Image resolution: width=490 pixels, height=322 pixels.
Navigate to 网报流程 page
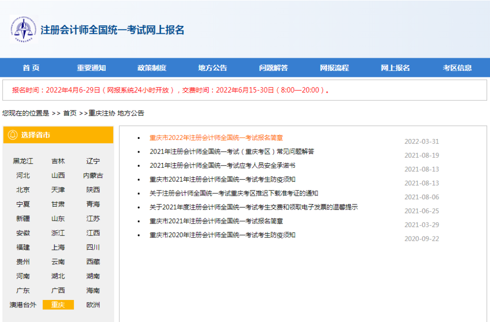coord(334,68)
